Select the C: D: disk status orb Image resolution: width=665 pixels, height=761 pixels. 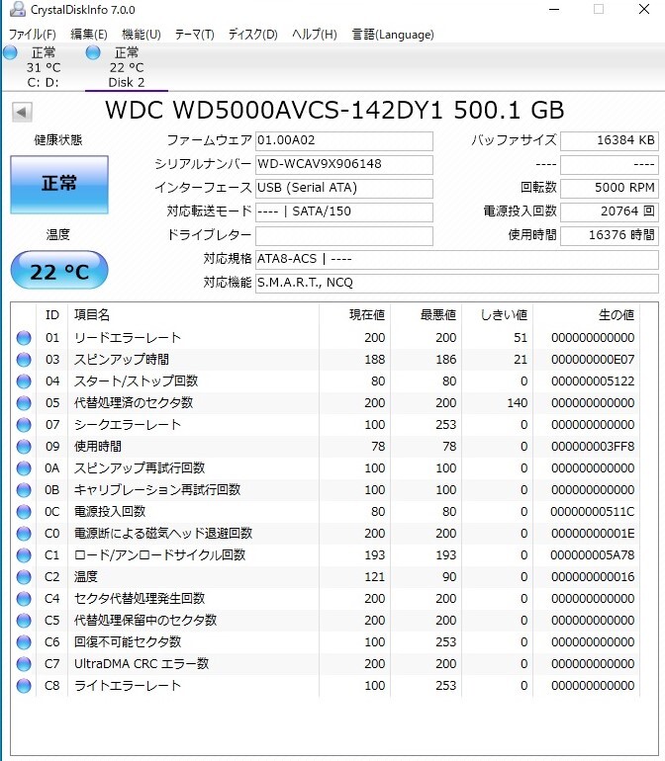coord(10,52)
